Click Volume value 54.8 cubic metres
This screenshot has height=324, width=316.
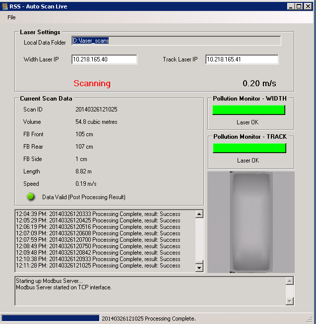pyautogui.click(x=96, y=122)
